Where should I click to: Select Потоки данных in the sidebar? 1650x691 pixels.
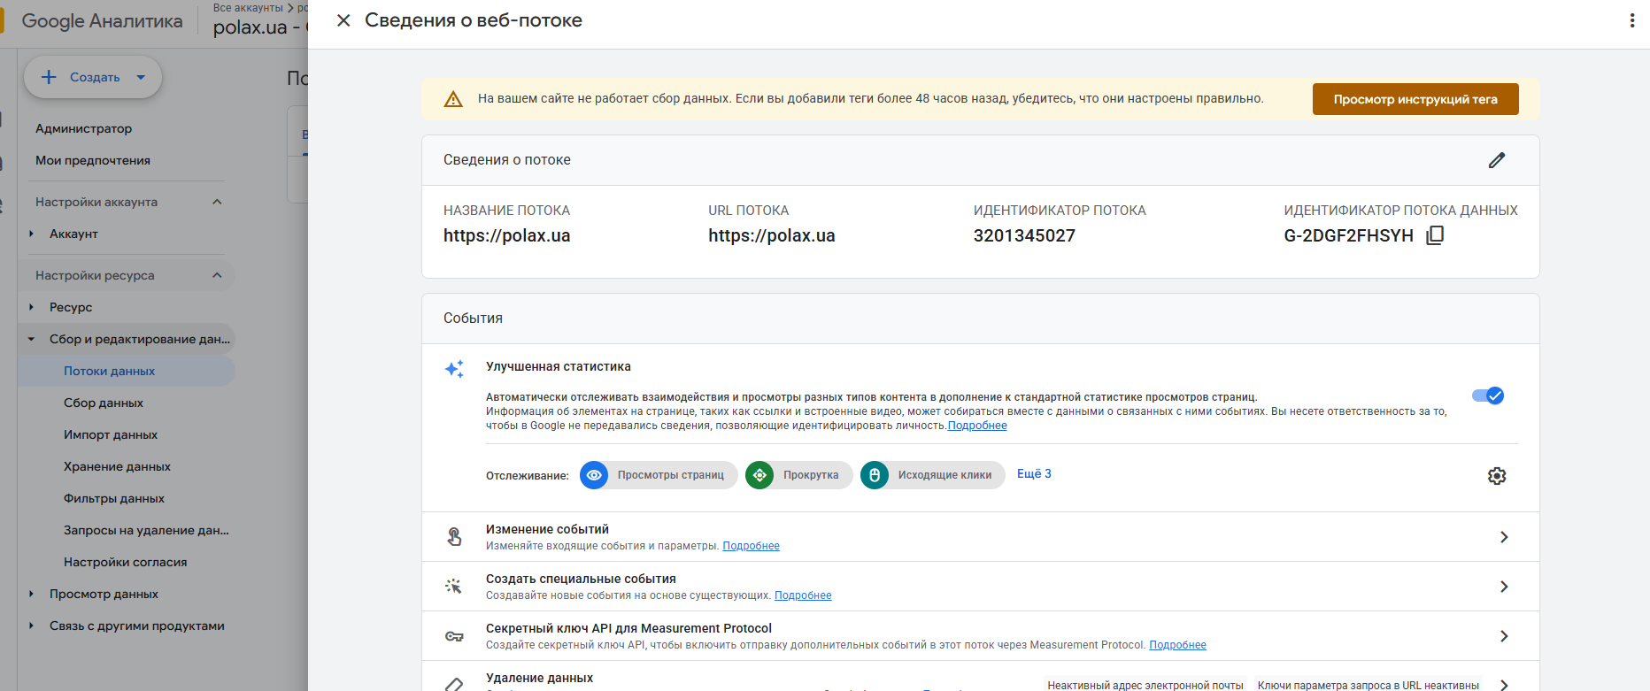[127, 371]
